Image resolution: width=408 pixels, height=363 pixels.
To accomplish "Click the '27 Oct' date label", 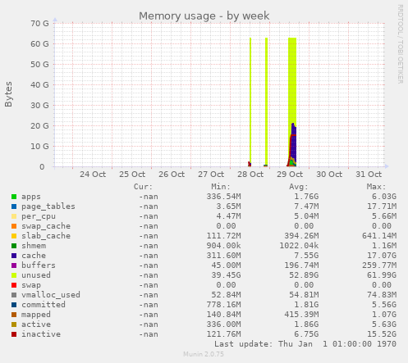I will pos(211,175).
